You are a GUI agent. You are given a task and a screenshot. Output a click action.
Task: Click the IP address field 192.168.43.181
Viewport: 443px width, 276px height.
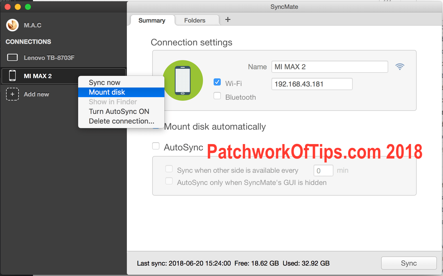(x=312, y=84)
